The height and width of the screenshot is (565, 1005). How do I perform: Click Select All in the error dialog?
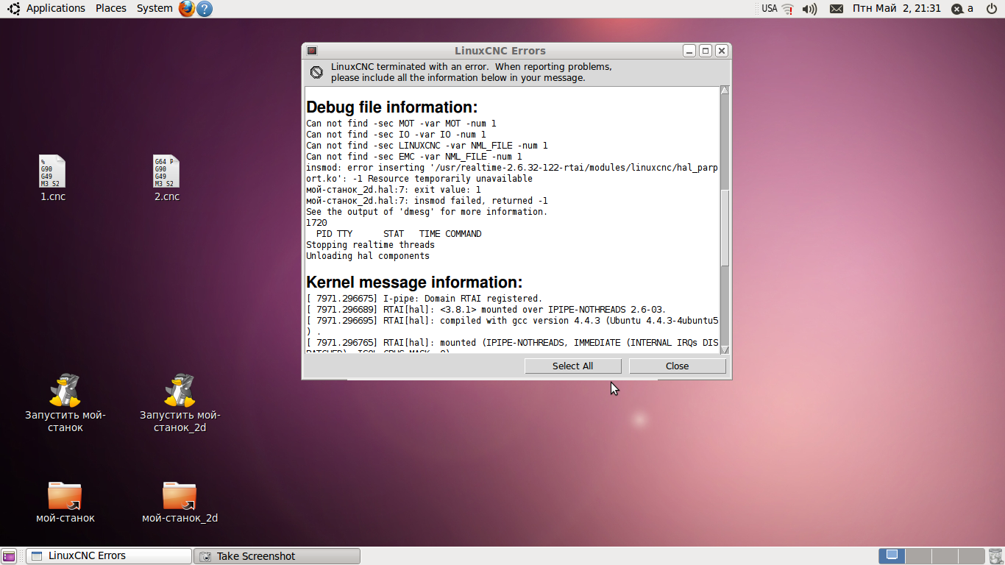pyautogui.click(x=572, y=366)
